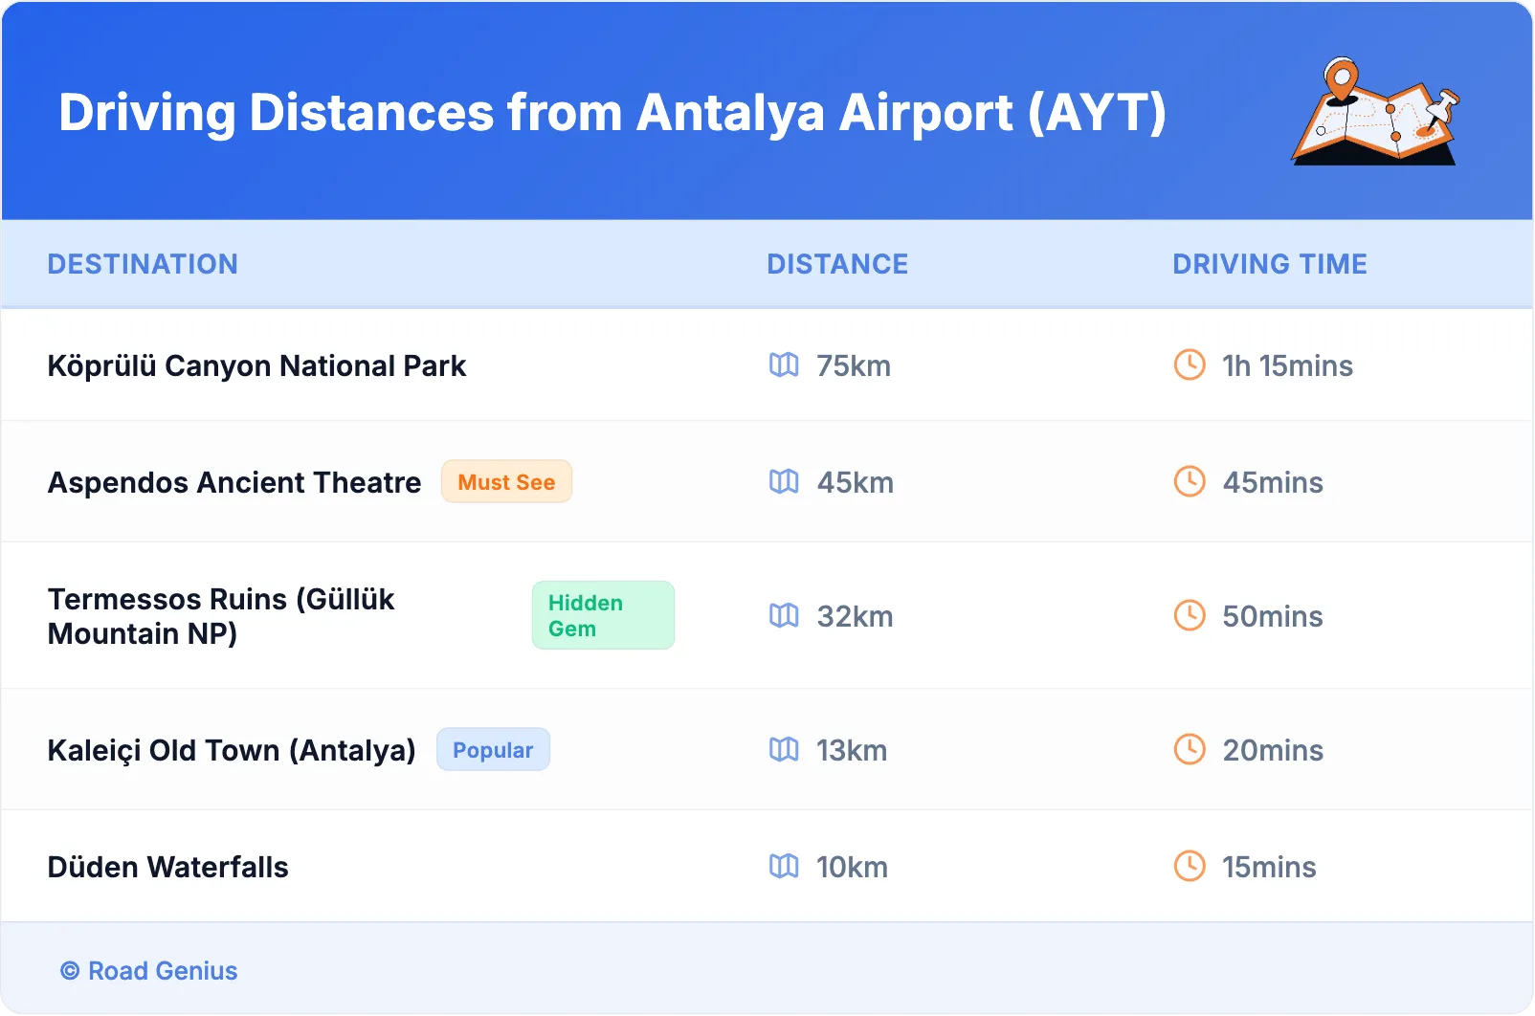This screenshot has height=1016, width=1535.
Task: Select Aspendos Ancient Theatre destination name
Action: (234, 482)
